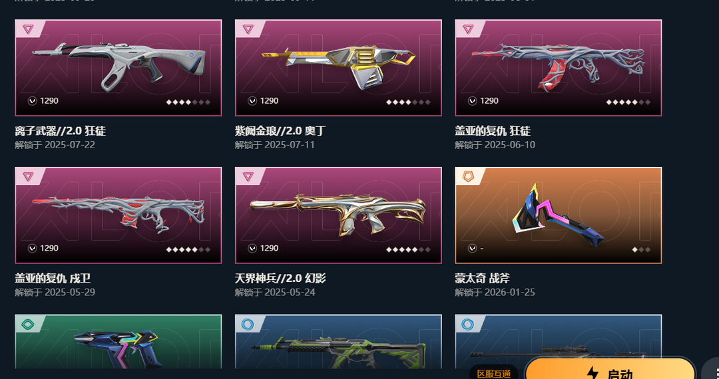Open the 蒙太奇 战斧 axe skin card

[559, 215]
